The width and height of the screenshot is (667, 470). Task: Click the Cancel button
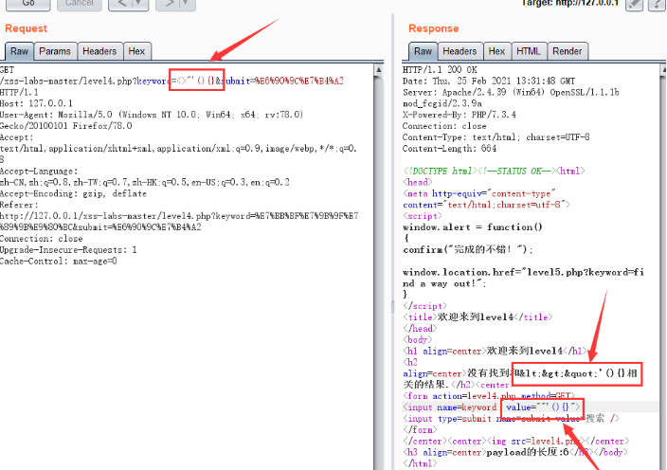pyautogui.click(x=80, y=4)
